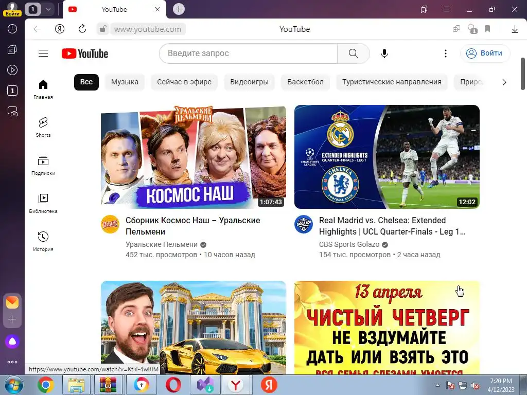Switch to the YouTube browser tab
Viewport: 527px width, 395px height.
pos(114,9)
